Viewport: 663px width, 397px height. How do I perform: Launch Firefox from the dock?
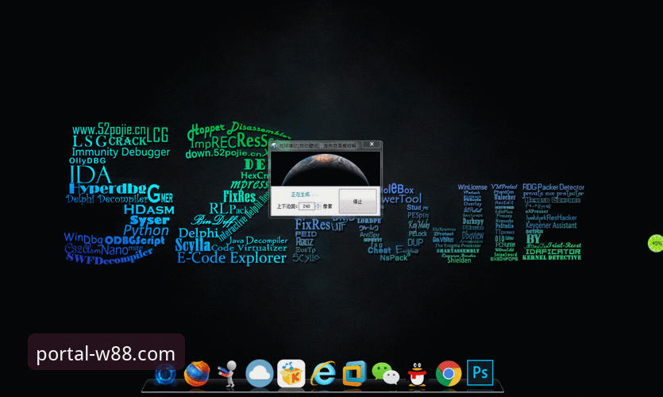(x=197, y=374)
